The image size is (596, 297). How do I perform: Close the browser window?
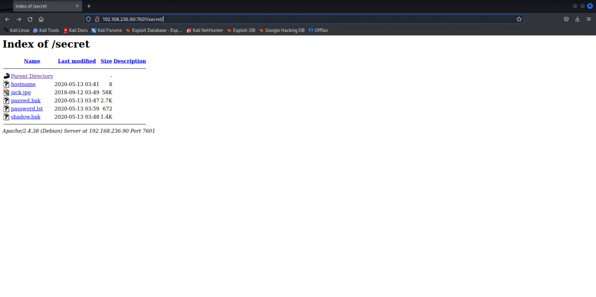pyautogui.click(x=590, y=6)
